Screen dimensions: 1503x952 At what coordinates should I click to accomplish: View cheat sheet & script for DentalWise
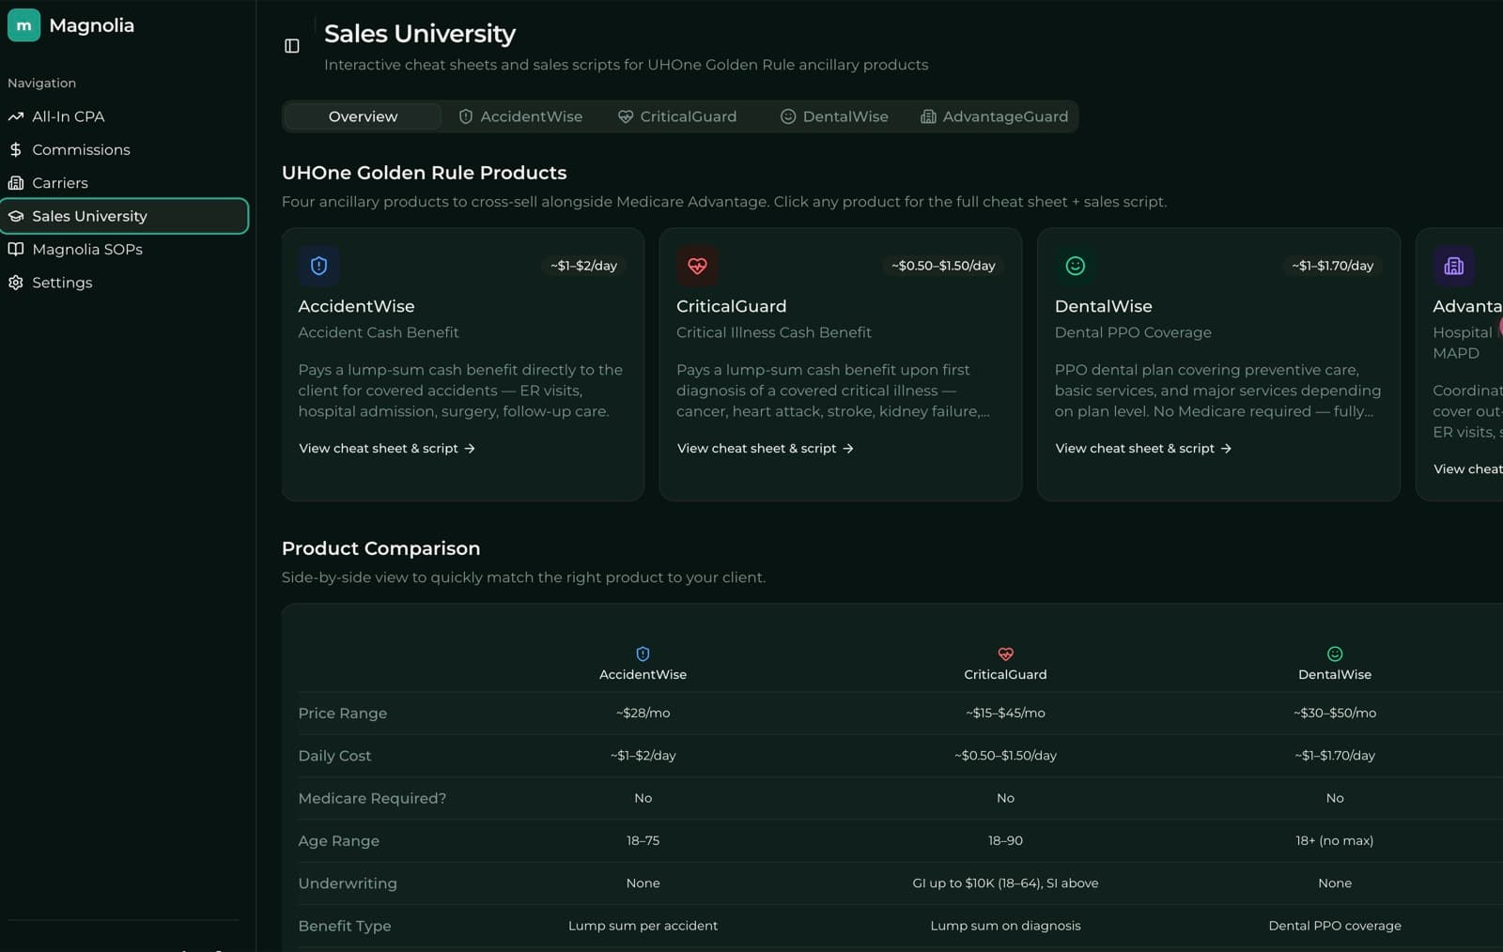(1143, 449)
